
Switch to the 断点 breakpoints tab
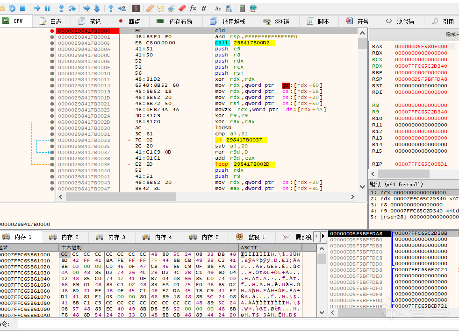pyautogui.click(x=129, y=21)
